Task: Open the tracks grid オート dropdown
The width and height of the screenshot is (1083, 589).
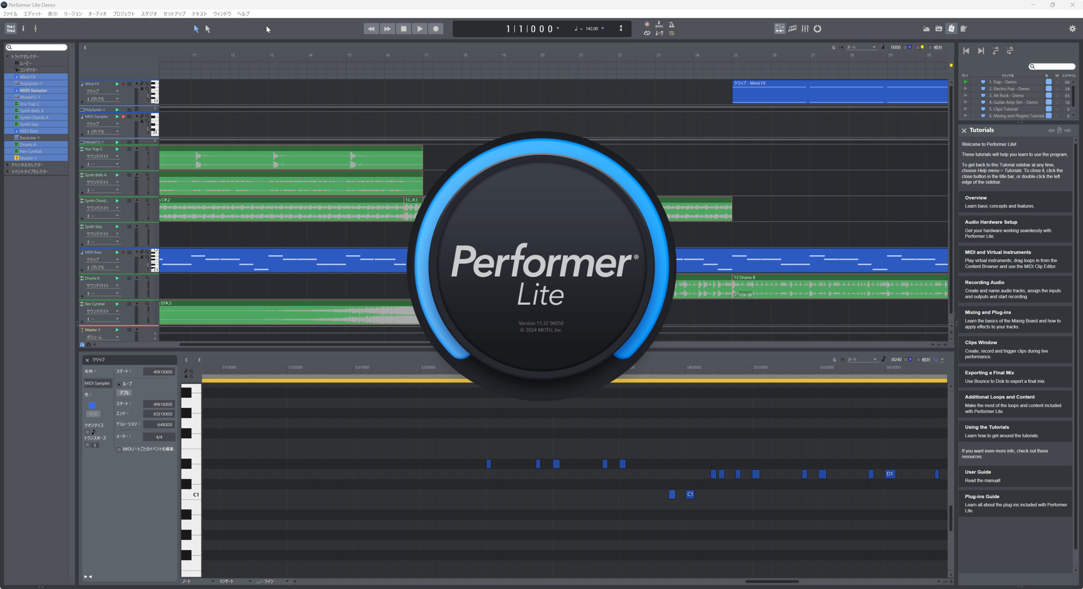Action: click(861, 47)
